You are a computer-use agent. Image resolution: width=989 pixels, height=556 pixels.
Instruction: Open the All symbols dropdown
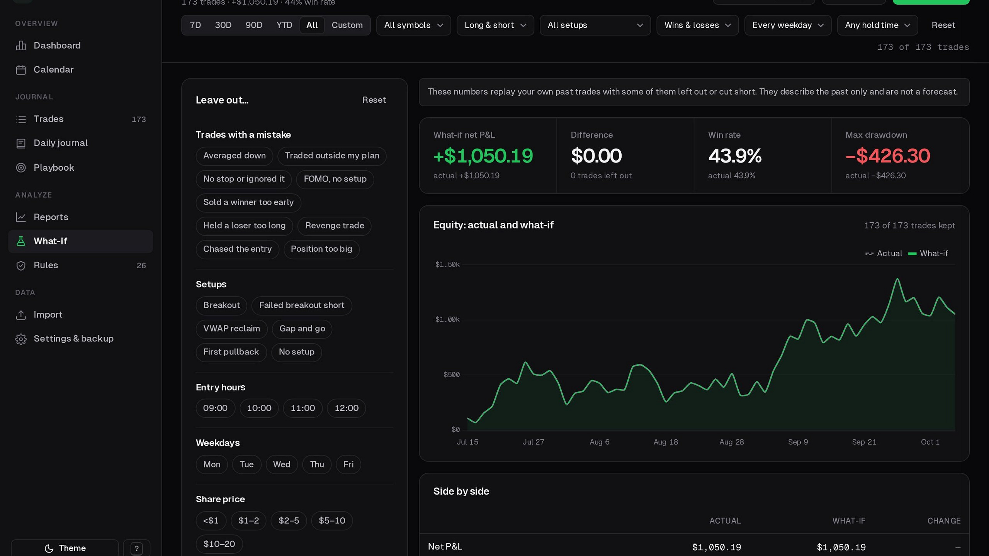[x=413, y=25]
